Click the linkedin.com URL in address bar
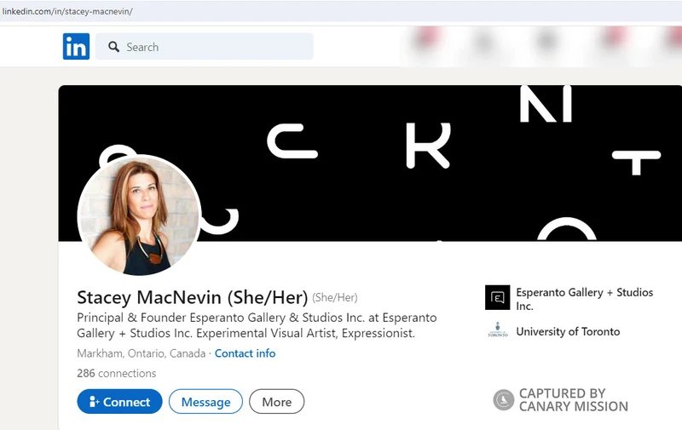The image size is (682, 430). click(x=67, y=11)
